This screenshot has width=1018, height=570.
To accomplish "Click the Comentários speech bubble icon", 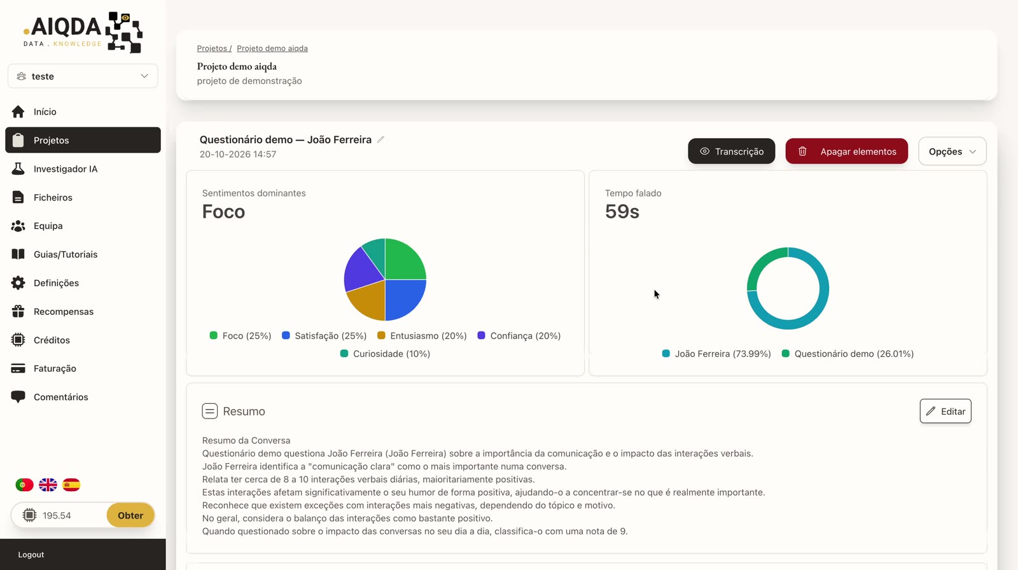I will (18, 397).
